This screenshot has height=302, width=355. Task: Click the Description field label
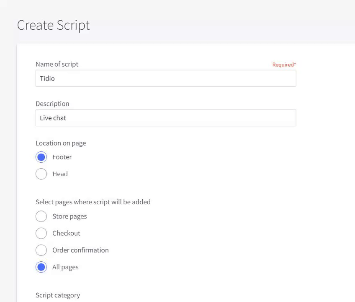click(x=52, y=104)
